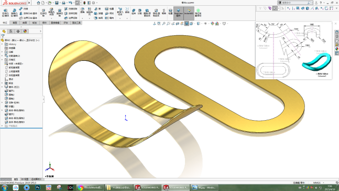Open the Windows Start button
339x191 pixels.
(x=5, y=187)
